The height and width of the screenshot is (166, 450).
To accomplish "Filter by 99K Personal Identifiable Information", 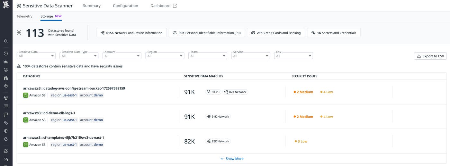I will (x=207, y=33).
